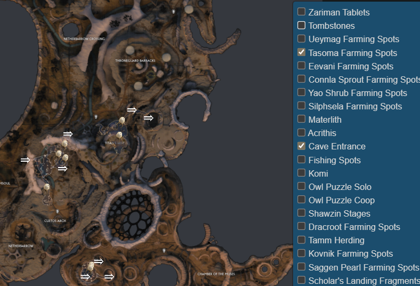420x286 pixels.
Task: Click the Tasoma marker nearest Custos Arch
Action: tap(46, 187)
